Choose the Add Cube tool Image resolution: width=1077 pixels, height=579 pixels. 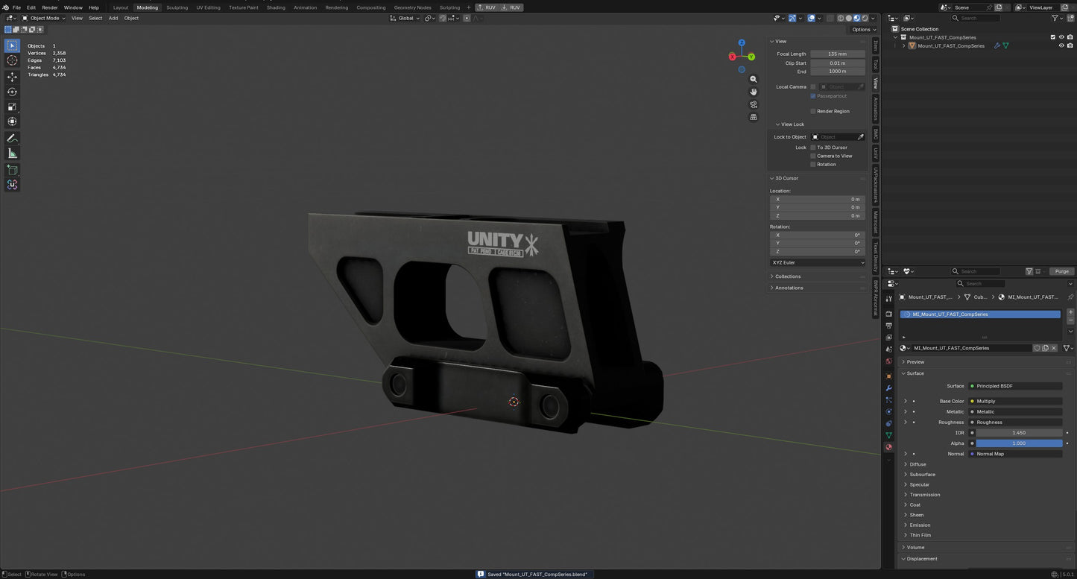pos(12,169)
